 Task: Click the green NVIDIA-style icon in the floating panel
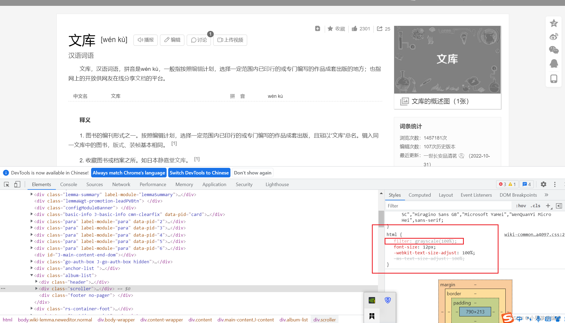click(x=372, y=300)
